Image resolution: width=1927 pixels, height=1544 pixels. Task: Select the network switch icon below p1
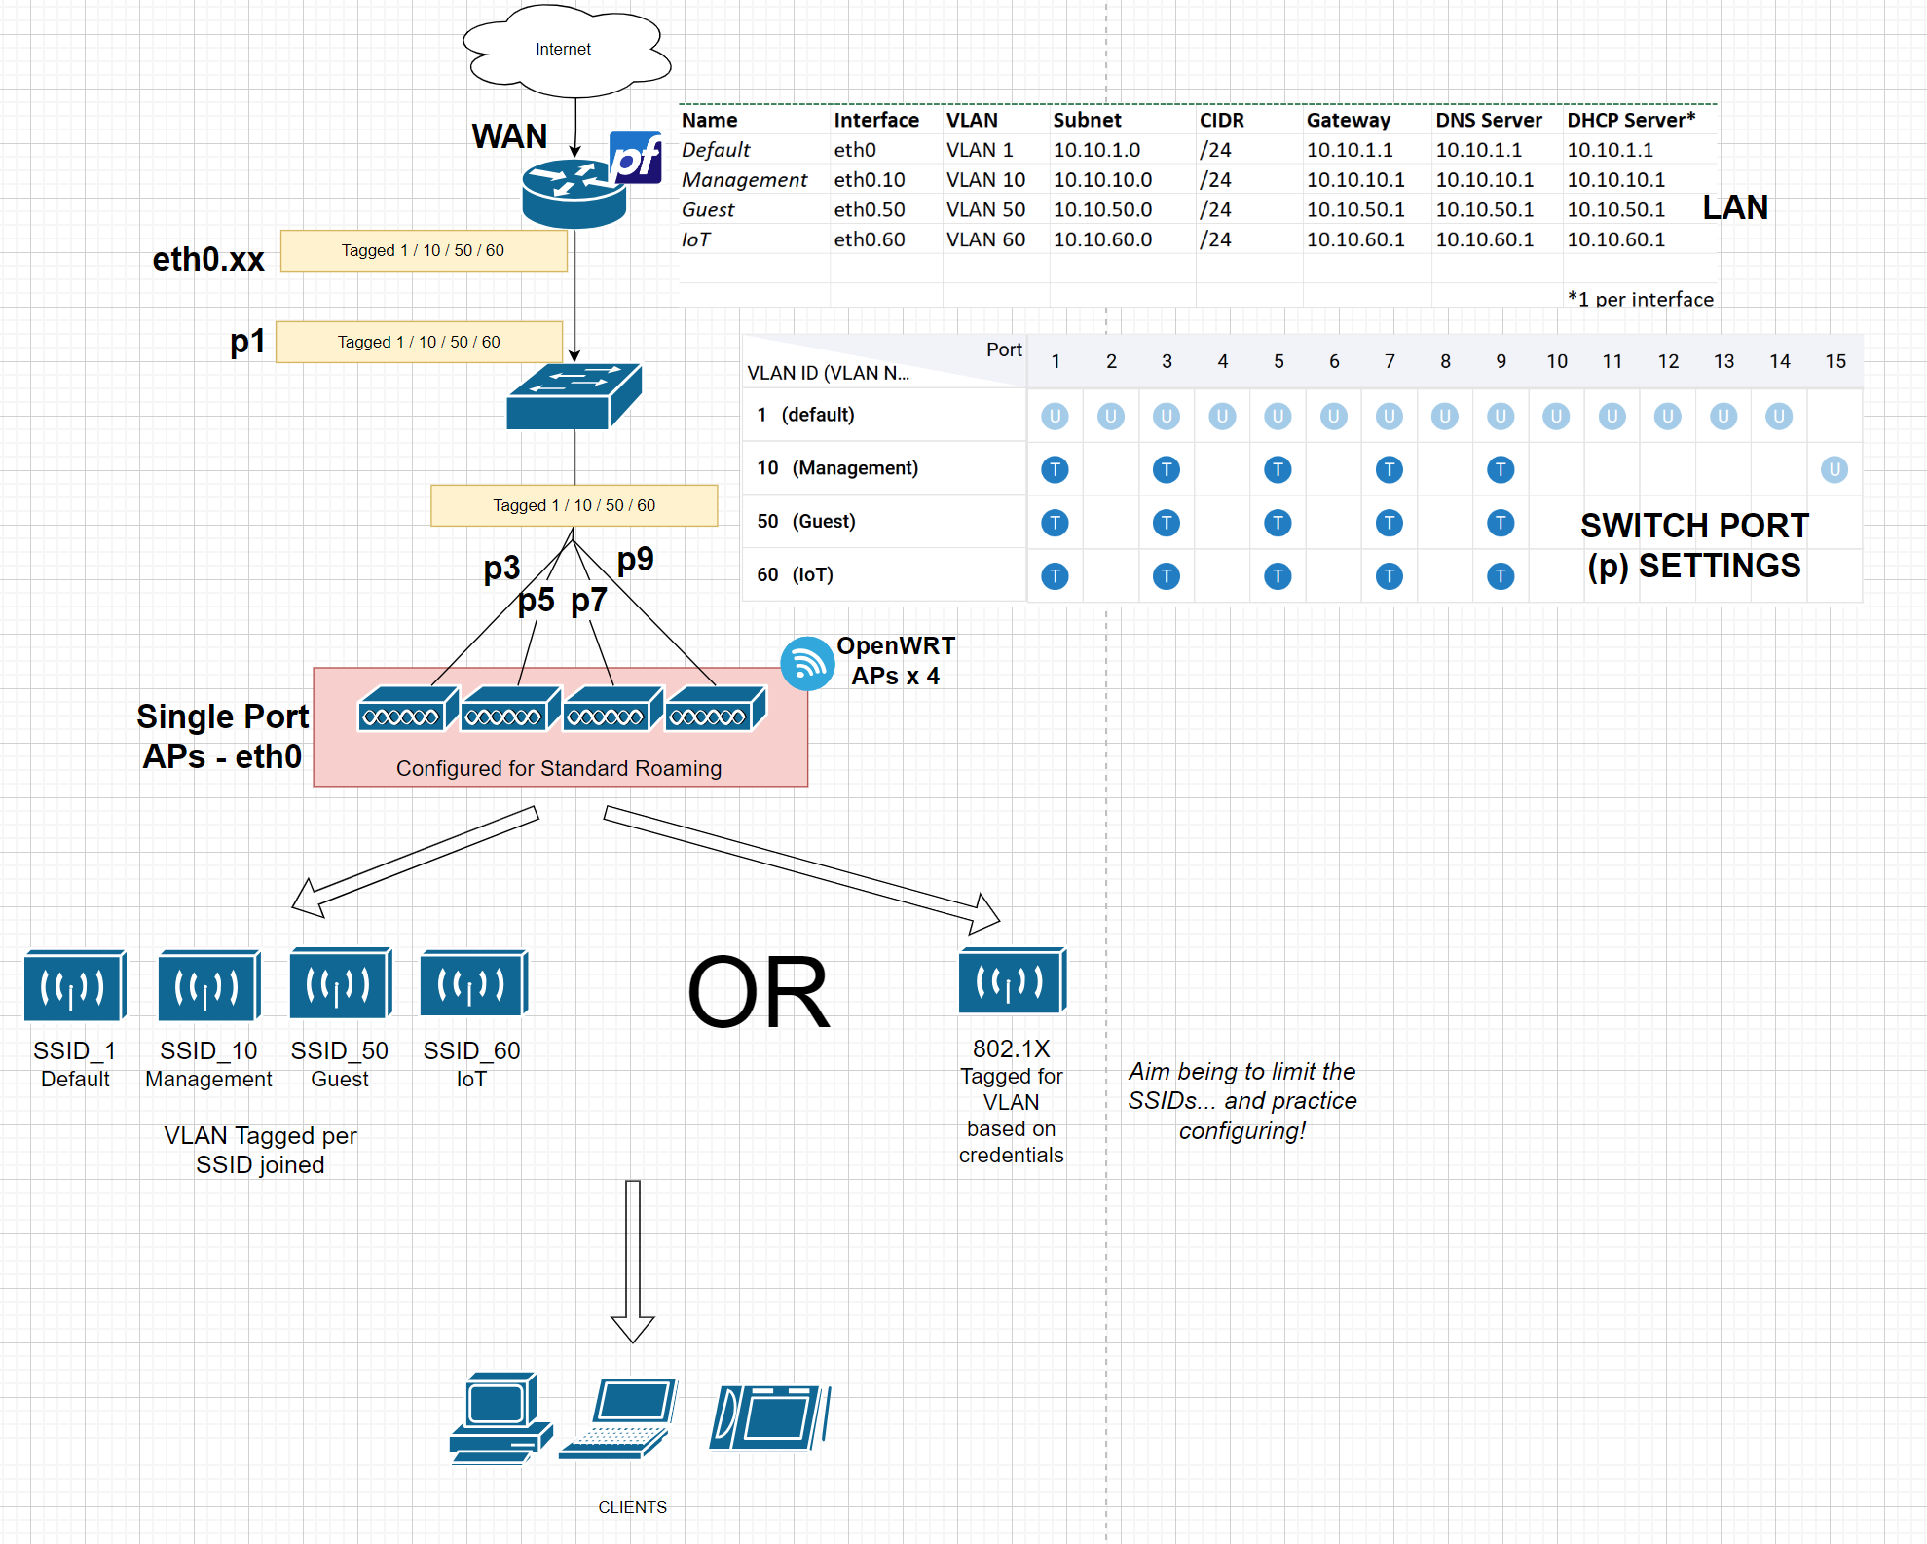point(573,394)
